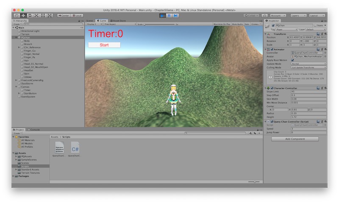Open the Free Aspect dropdown
The height and width of the screenshot is (203, 339).
coord(120,24)
